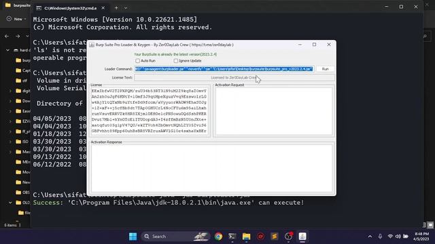Minimize the keygen window
Viewport: 435px width, 244px height.
point(300,45)
